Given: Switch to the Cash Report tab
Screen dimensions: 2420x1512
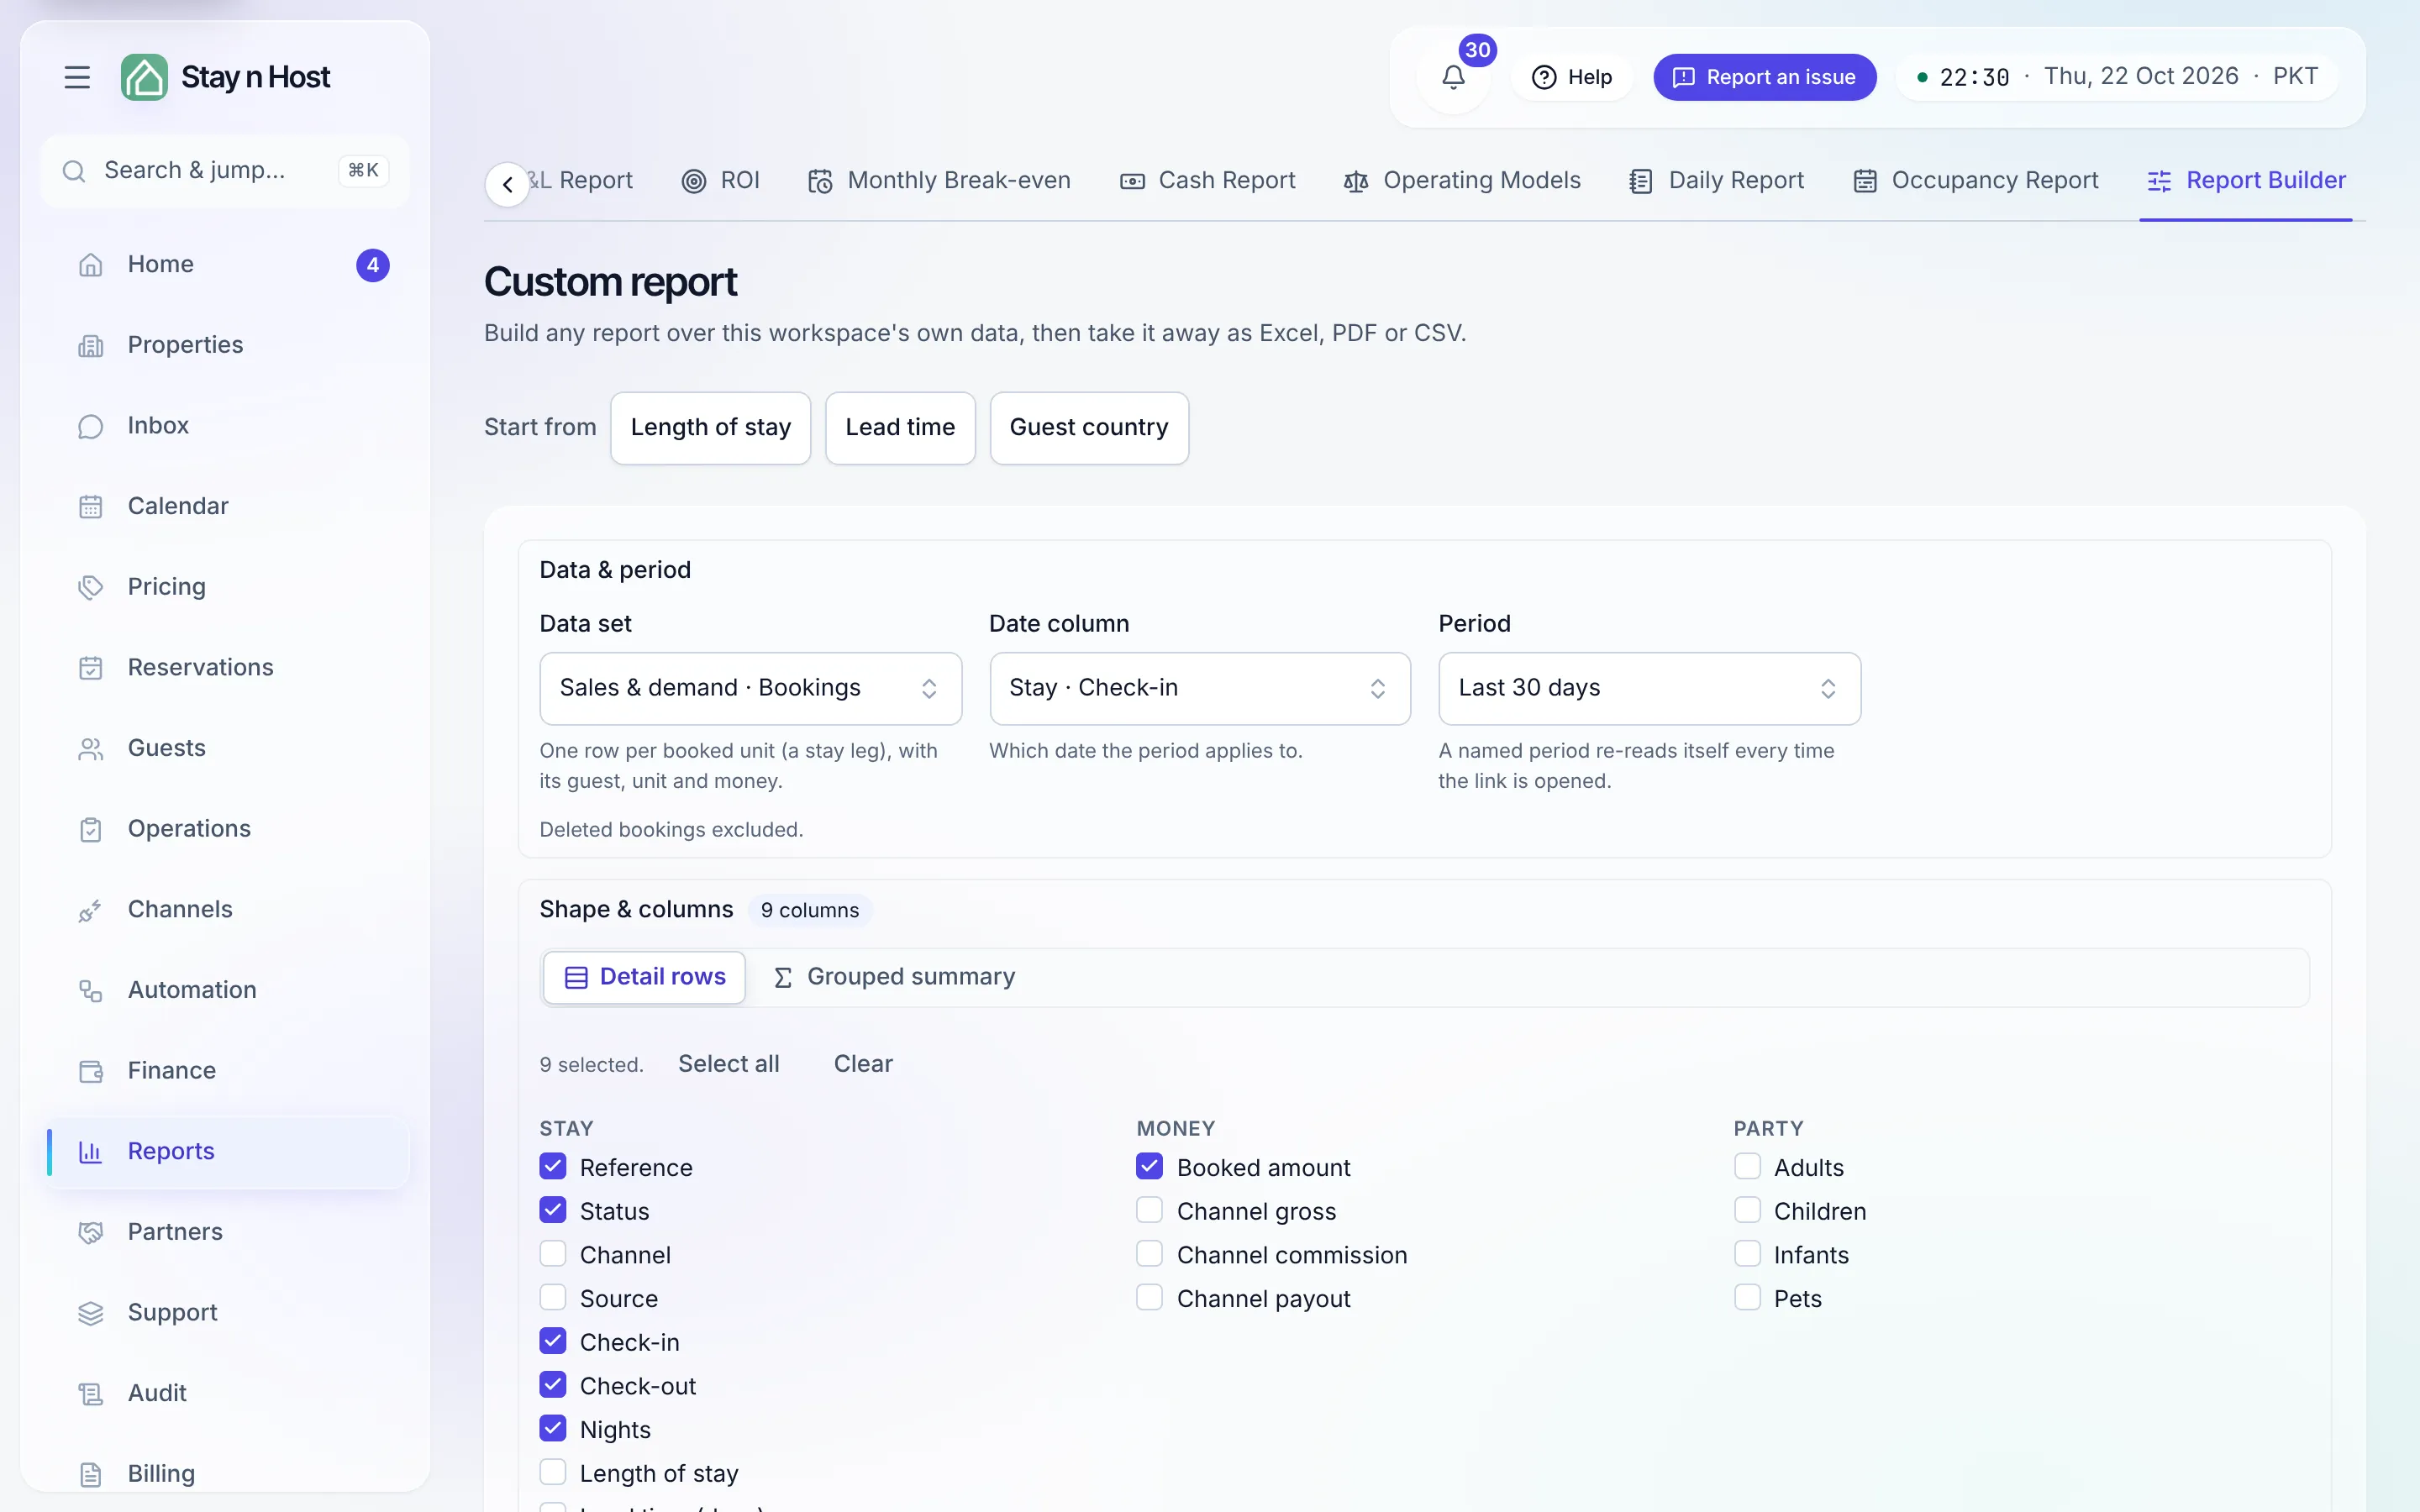Looking at the screenshot, I should [1207, 181].
